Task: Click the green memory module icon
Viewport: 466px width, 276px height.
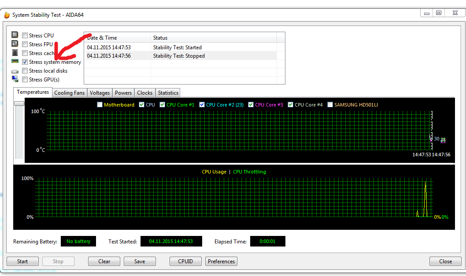Action: (x=15, y=62)
